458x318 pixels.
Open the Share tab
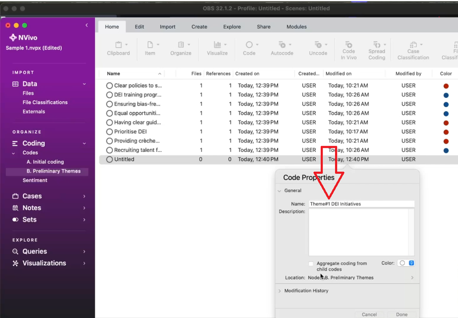click(263, 26)
